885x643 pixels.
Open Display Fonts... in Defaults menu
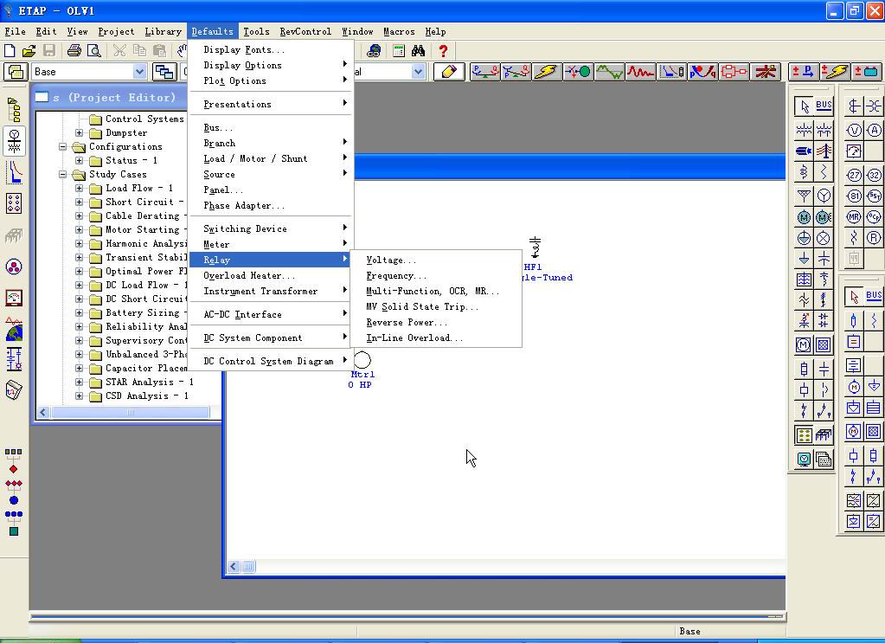(x=271, y=49)
